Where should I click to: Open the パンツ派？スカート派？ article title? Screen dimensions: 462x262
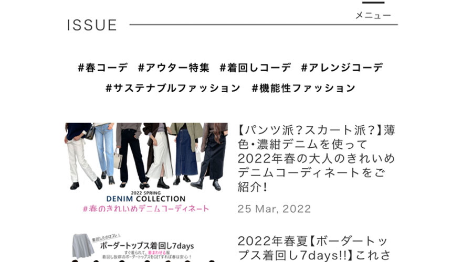click(x=316, y=158)
